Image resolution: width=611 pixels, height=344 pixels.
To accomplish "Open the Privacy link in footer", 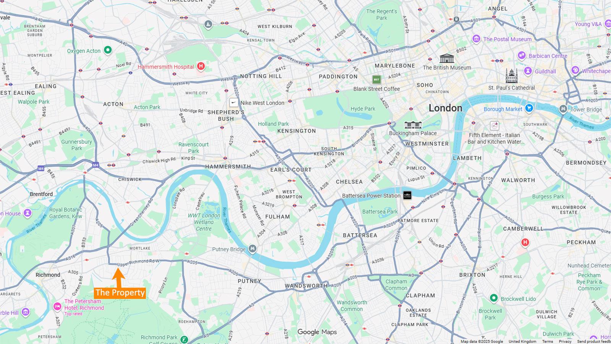I will 565,341.
